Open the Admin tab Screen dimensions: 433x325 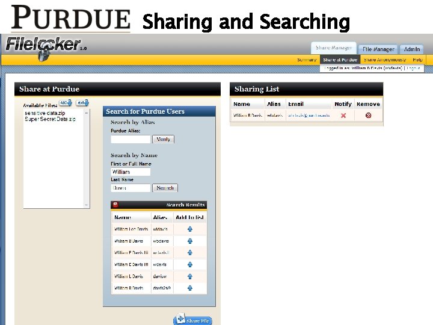[x=412, y=49]
